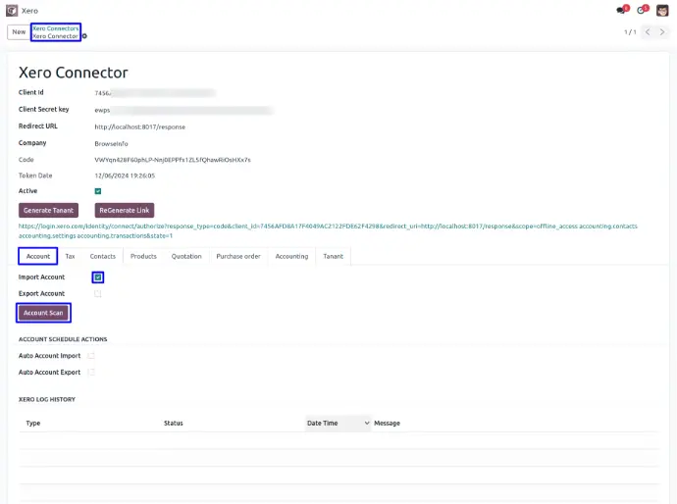Switch to the Contacts tab
Image resolution: width=677 pixels, height=504 pixels.
(103, 256)
